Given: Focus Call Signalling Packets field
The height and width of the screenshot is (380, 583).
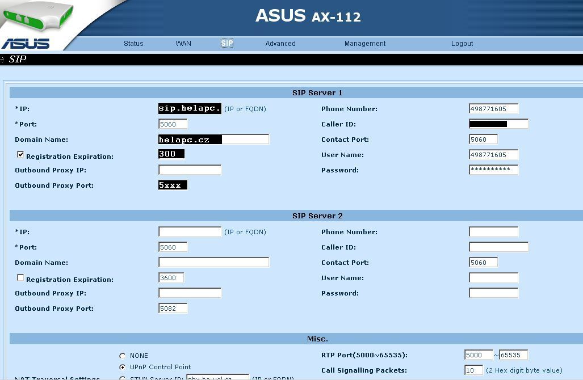Looking at the screenshot, I should pyautogui.click(x=473, y=370).
